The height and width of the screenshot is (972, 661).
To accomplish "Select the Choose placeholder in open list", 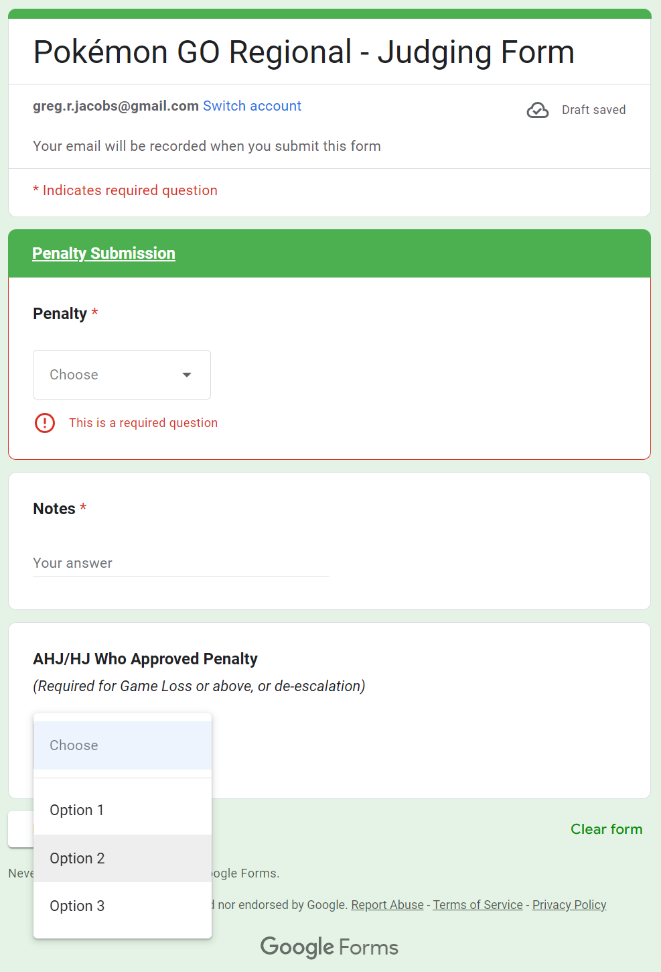I will pyautogui.click(x=123, y=745).
